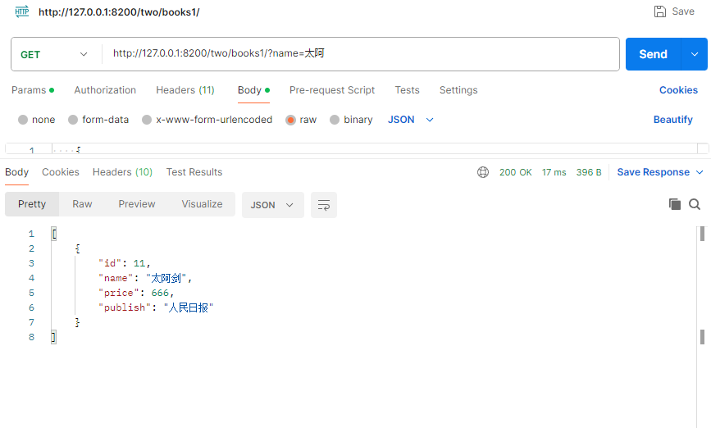Click the "人民日报" publish value

(x=188, y=307)
